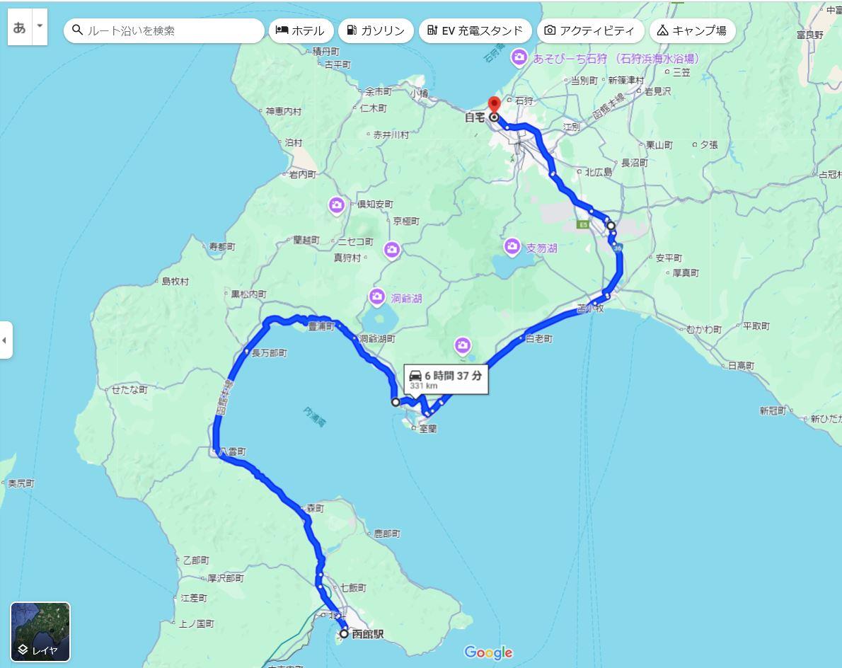Click the 洞爺湖町 town label
This screenshot has width=842, height=668.
pyautogui.click(x=377, y=339)
